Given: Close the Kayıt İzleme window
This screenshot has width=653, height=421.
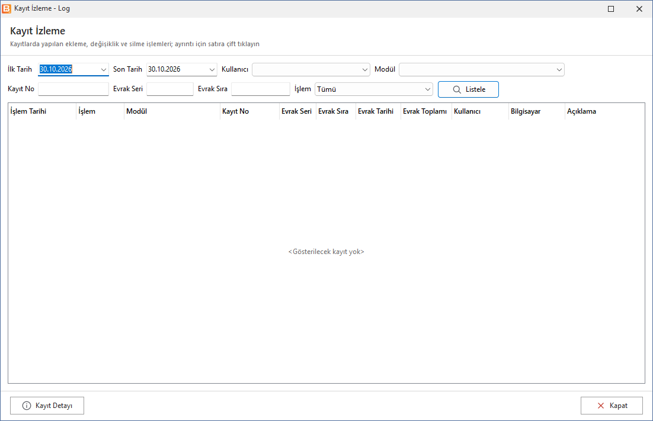Looking at the screenshot, I should (x=639, y=9).
